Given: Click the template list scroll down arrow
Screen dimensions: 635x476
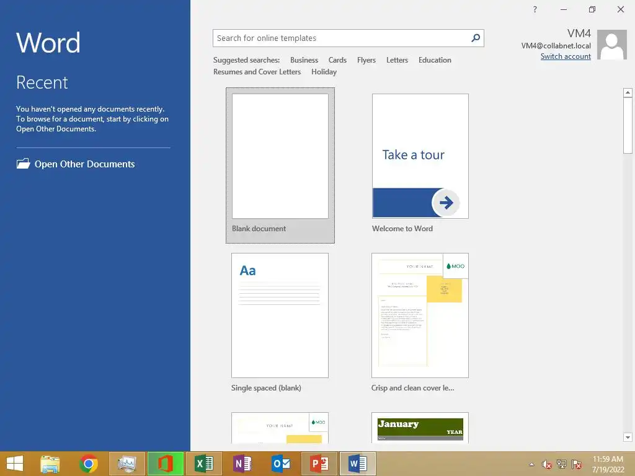Looking at the screenshot, I should 628,437.
